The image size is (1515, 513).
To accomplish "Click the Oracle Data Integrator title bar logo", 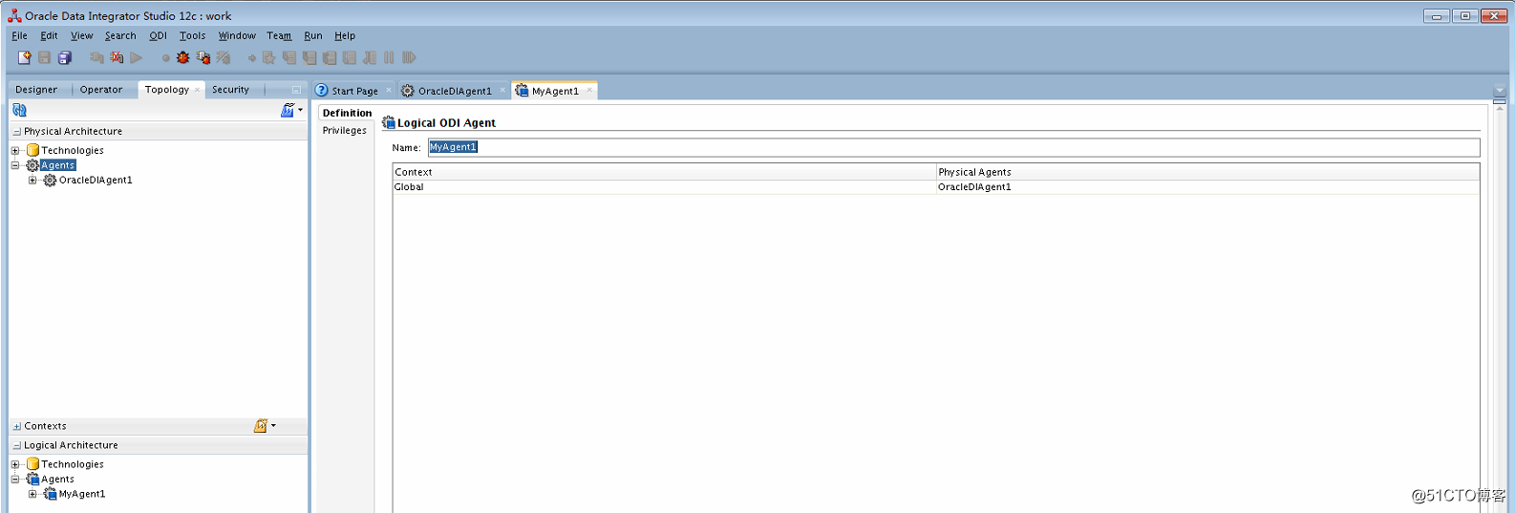I will 14,15.
